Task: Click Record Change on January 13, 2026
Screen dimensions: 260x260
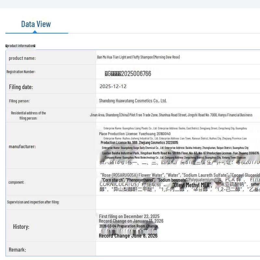Action: click(x=131, y=221)
